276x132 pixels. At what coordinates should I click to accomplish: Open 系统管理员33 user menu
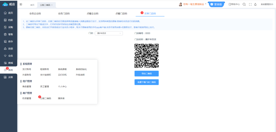[x=267, y=4]
